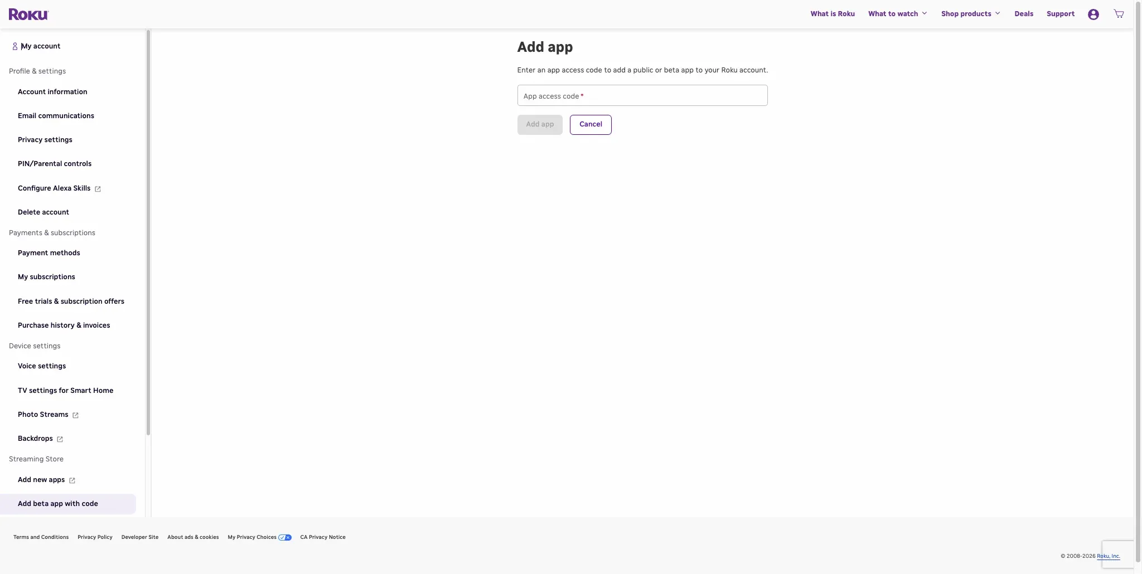Expand the What to watch dropdown

[x=897, y=14]
